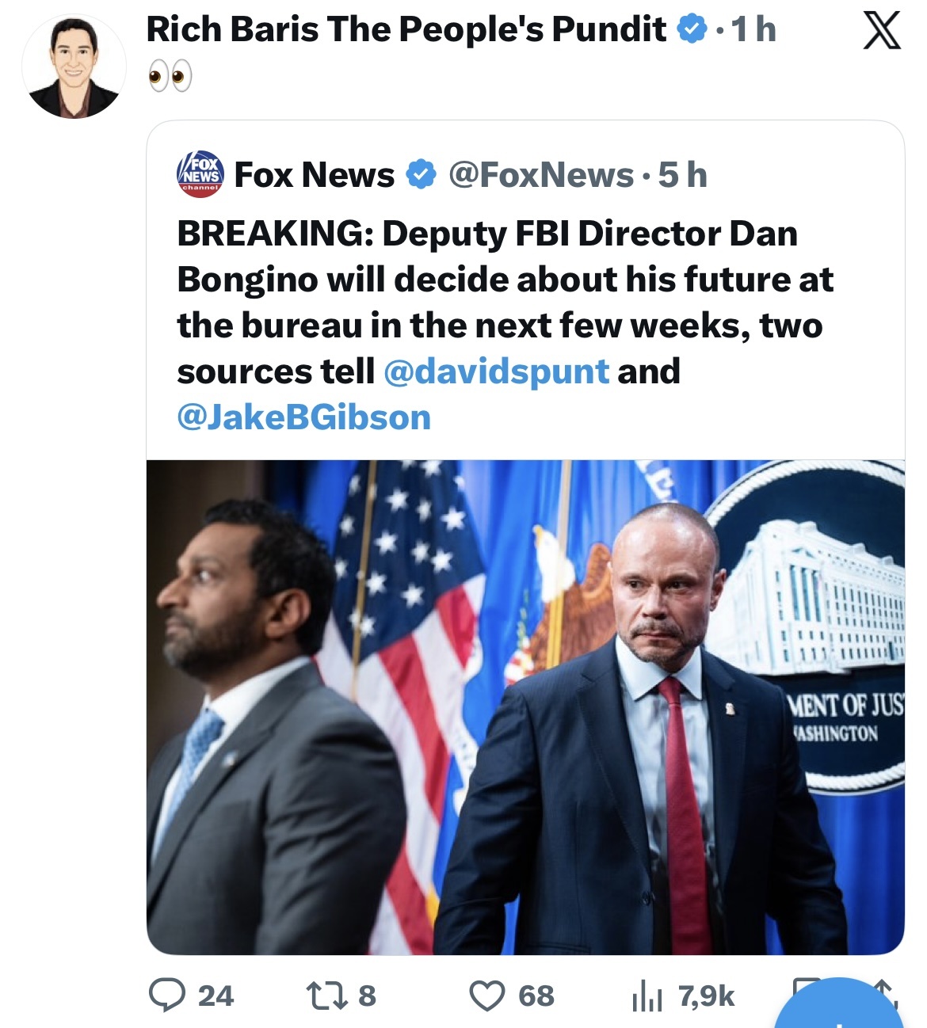
Task: Click the Fox News account name
Action: (315, 175)
